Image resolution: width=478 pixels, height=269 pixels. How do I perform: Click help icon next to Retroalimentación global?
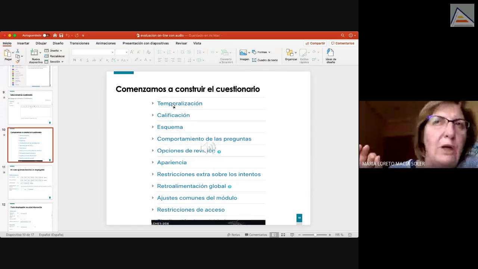coord(230,186)
